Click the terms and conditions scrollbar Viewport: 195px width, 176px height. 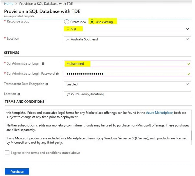pos(191,135)
